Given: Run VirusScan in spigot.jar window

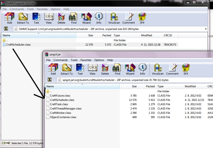Looking at the screenshot, I should pos(158,69).
